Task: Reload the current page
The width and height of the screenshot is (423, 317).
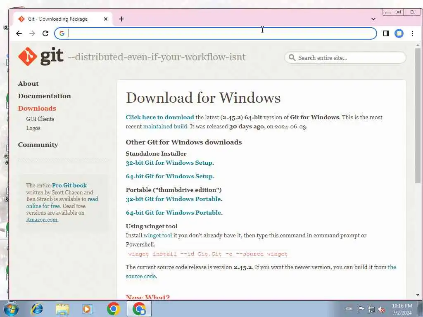Action: point(45,33)
